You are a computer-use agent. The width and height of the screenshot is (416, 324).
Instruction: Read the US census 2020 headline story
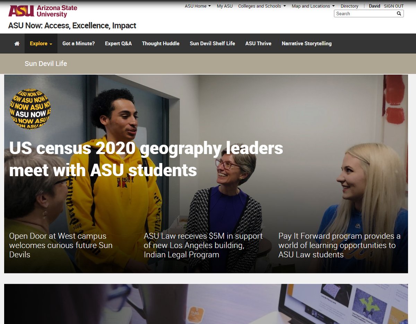tap(146, 159)
